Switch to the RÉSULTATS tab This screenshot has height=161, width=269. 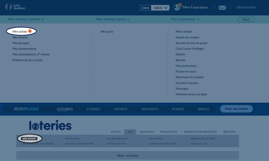(x=230, y=132)
